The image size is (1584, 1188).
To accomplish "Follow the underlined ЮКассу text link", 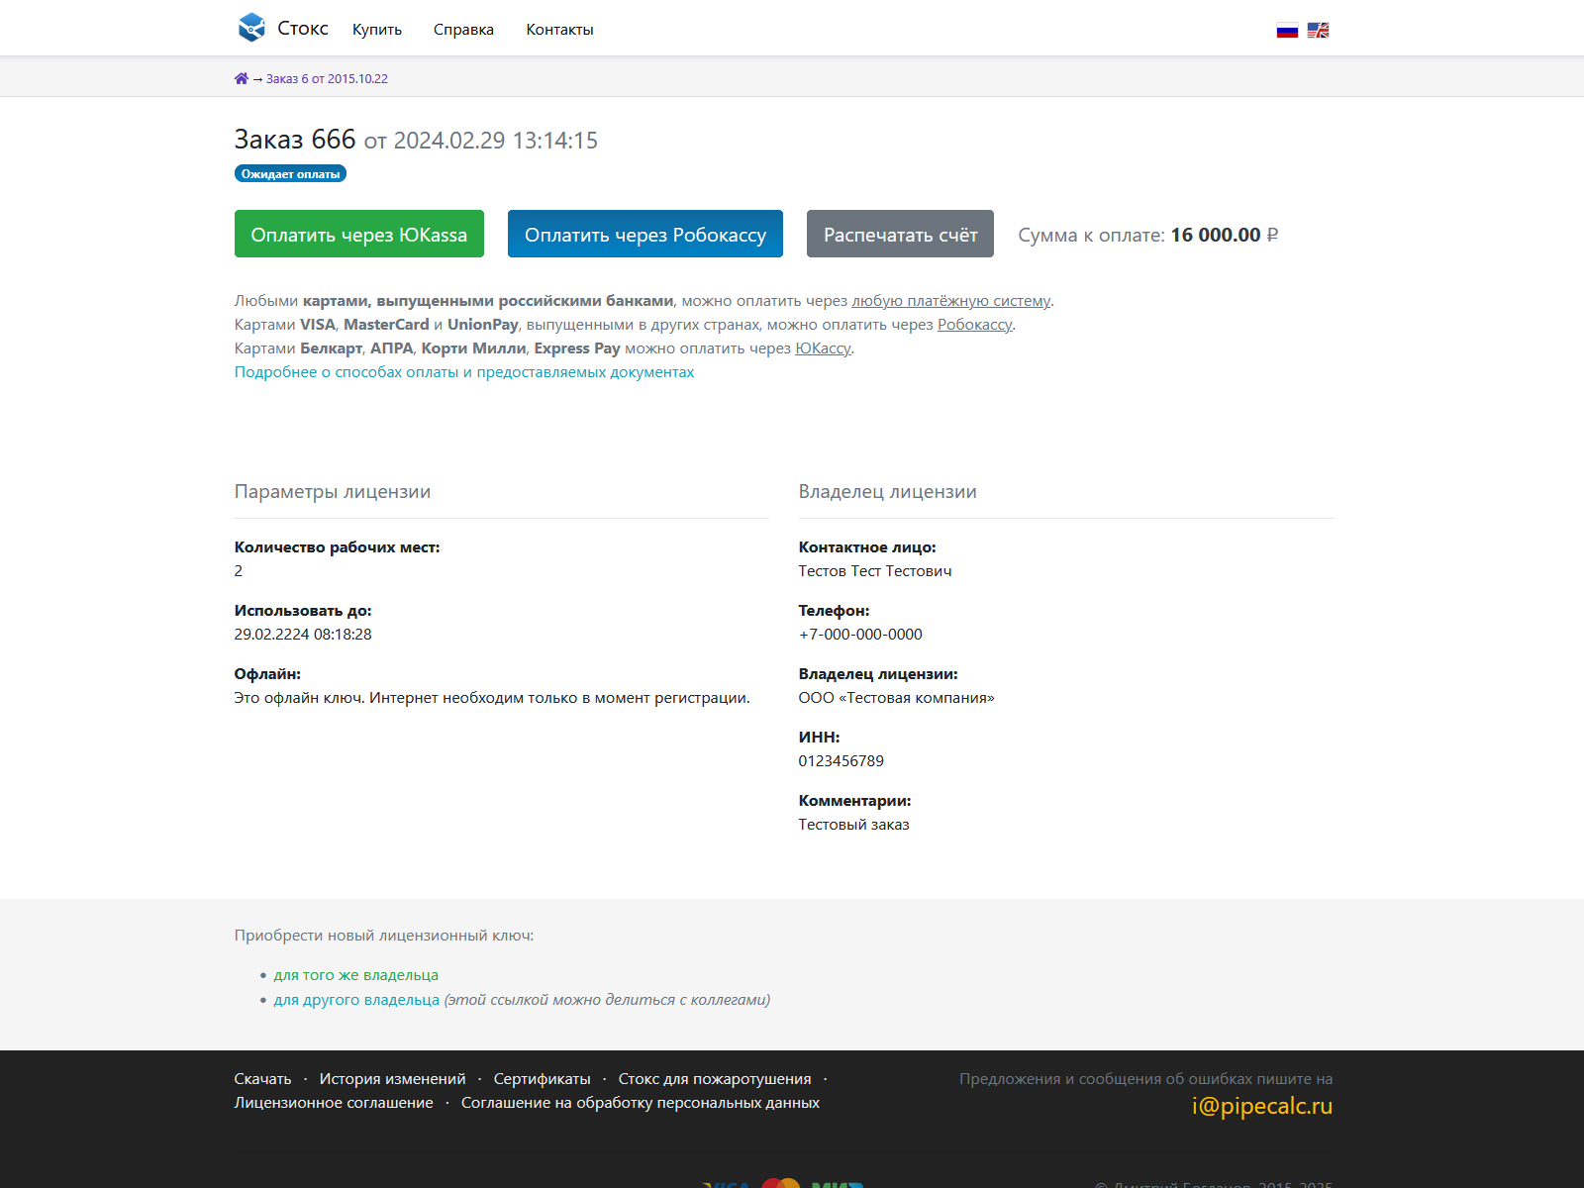I will click(823, 348).
